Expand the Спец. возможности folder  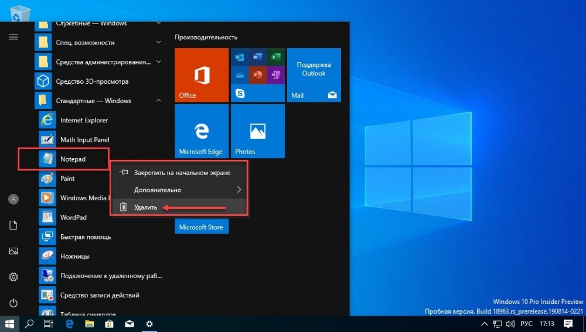click(x=99, y=43)
